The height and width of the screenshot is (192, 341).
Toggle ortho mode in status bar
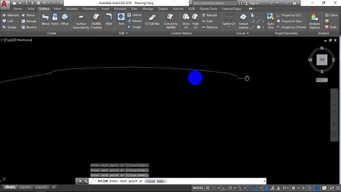pos(224,188)
